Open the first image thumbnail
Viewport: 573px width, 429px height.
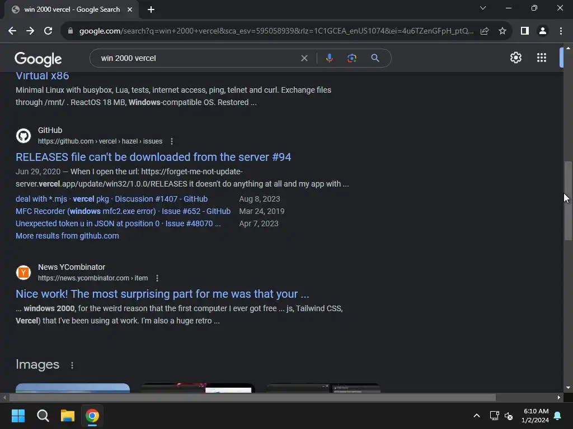coord(73,388)
